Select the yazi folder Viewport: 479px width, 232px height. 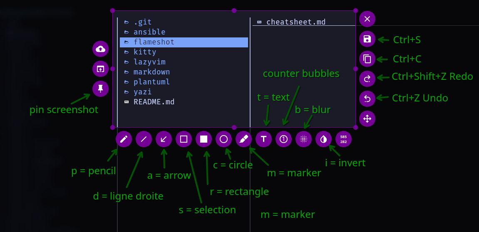[184, 92]
